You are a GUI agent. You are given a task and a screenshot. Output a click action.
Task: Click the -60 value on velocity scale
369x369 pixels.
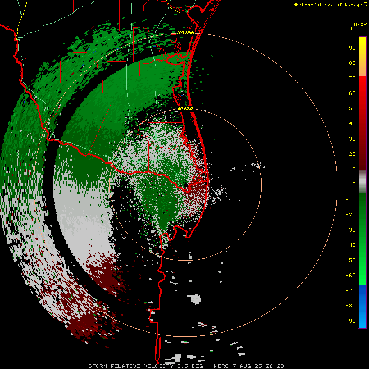(x=351, y=276)
